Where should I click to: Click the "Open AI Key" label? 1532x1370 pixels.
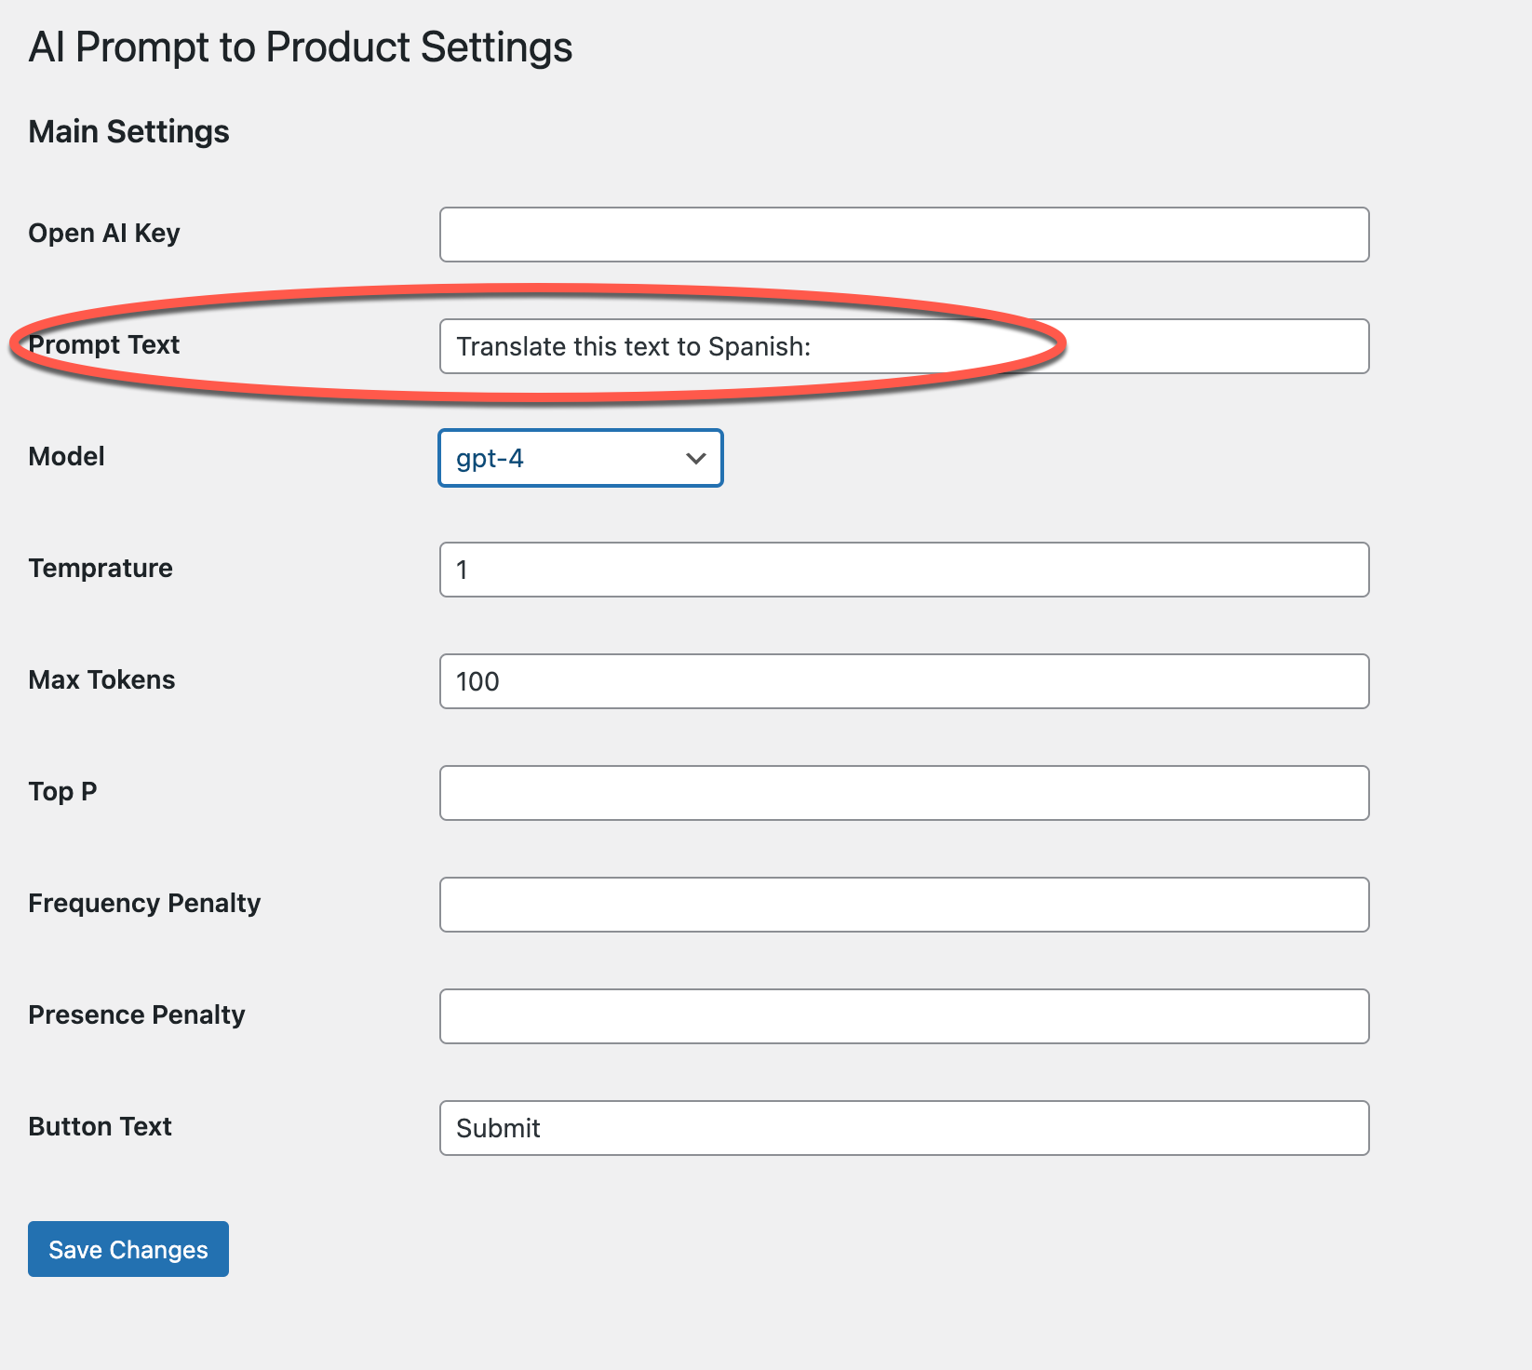pyautogui.click(x=104, y=233)
